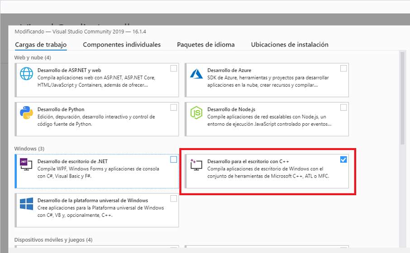Viewport: 410px width, 253px height.
Task: Select the Desarrollo de Azure title
Action: 229,70
